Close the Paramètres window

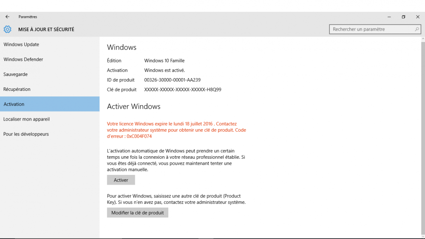(418, 17)
